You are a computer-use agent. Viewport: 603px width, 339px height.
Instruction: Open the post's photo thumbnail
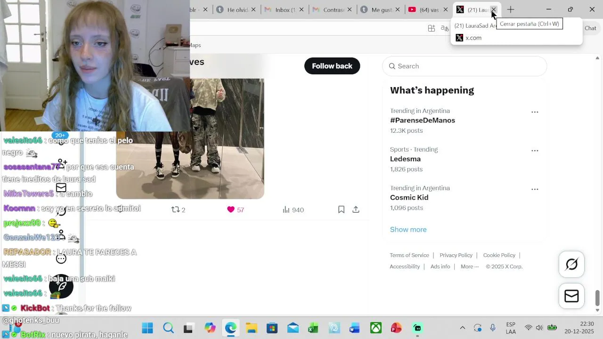coord(190,138)
